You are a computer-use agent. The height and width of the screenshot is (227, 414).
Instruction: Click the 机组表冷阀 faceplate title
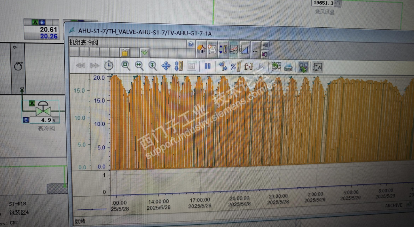pyautogui.click(x=83, y=43)
